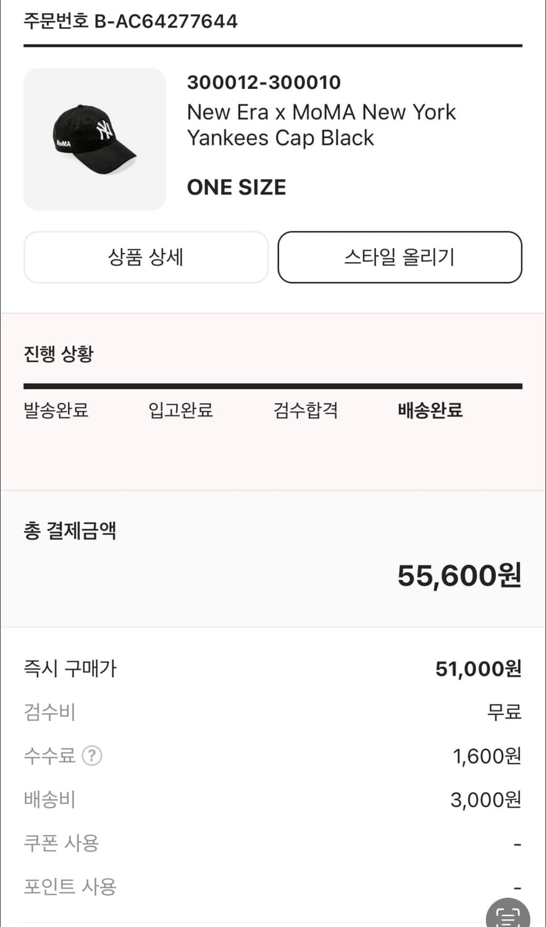Tap the help icon next to 수수료
The height and width of the screenshot is (927, 546).
click(x=92, y=755)
